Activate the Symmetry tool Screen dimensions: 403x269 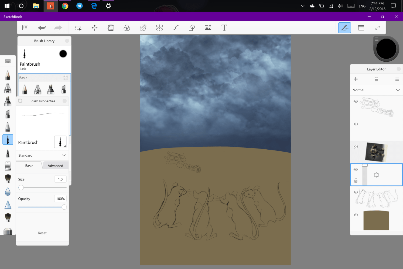pyautogui.click(x=159, y=28)
